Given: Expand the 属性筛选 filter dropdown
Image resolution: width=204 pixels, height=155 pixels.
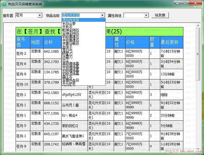Looking at the screenshot, I should point(146,15).
